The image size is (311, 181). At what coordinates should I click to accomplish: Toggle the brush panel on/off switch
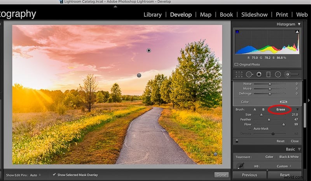pyautogui.click(x=237, y=141)
